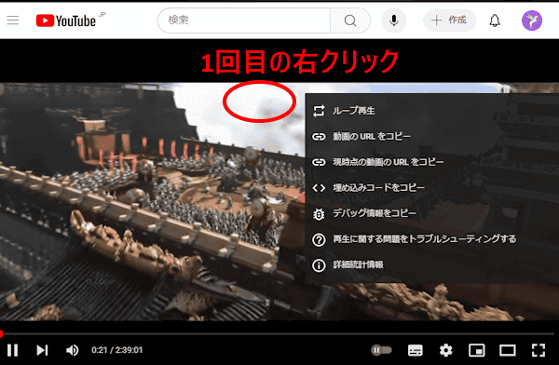Open player settings gear
This screenshot has height=365, width=559.
click(x=445, y=350)
